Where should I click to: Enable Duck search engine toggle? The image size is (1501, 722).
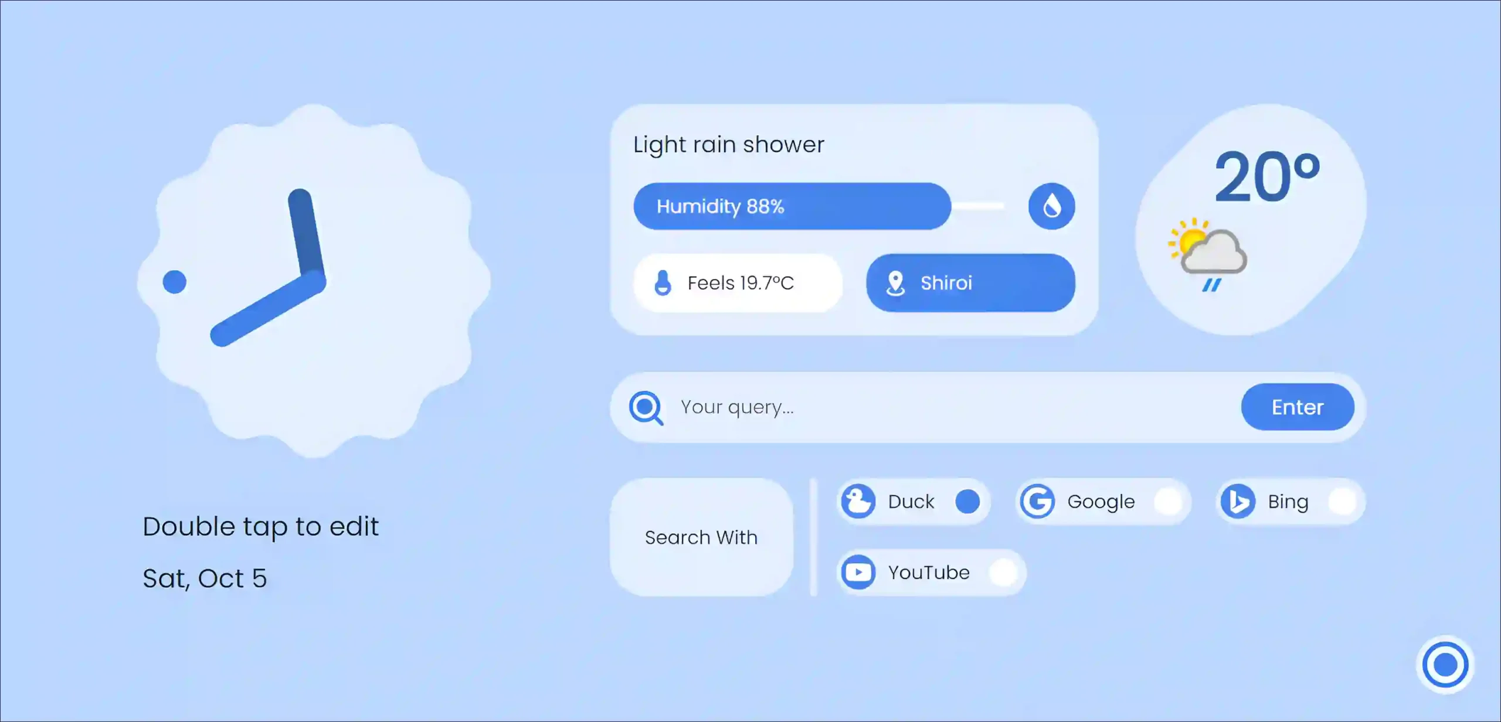coord(969,501)
